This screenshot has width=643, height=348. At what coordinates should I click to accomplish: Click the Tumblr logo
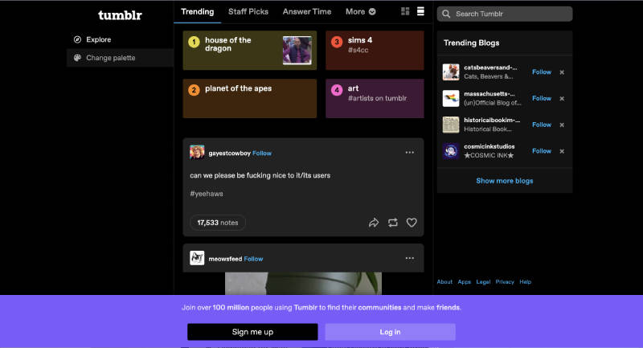tap(120, 15)
